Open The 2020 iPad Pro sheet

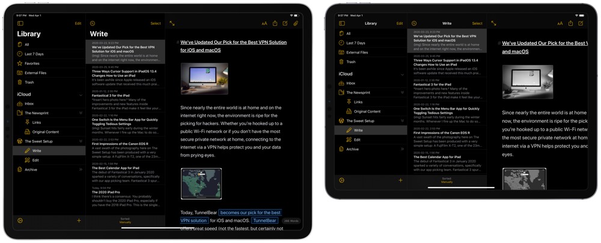tap(126, 198)
